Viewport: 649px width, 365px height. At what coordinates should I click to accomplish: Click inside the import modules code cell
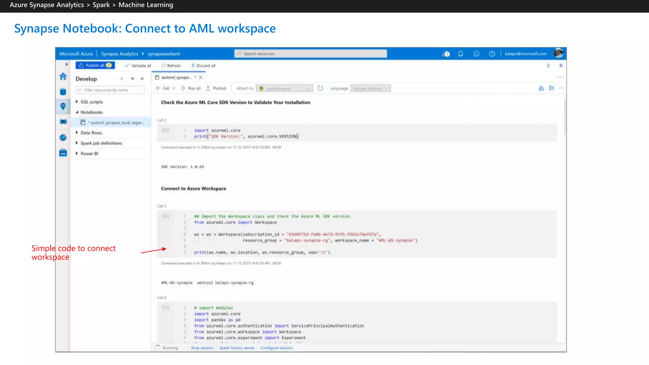(357, 322)
